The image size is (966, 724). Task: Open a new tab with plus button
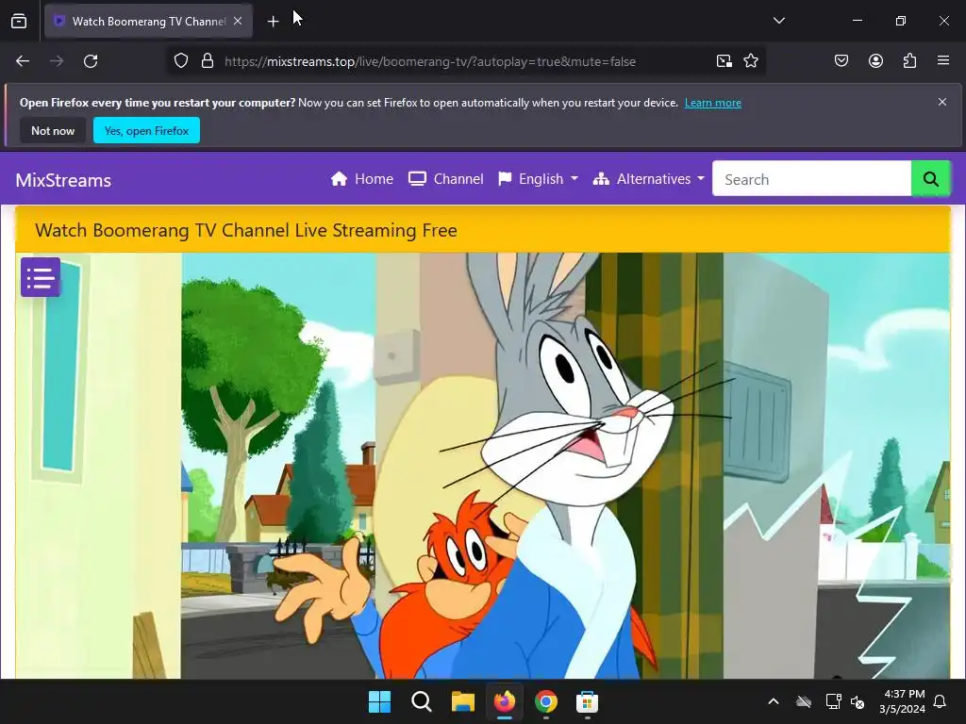pos(273,22)
